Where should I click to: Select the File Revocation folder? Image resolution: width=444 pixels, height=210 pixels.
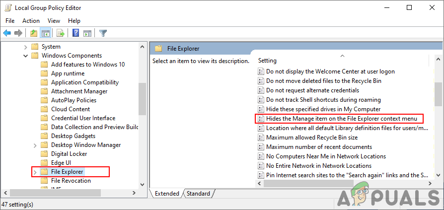point(71,181)
